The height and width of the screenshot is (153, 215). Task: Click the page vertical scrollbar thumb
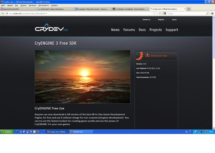[x=214, y=39]
